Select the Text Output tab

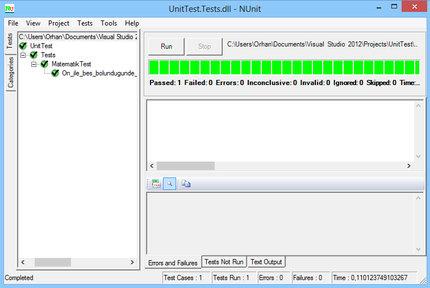[266, 262]
